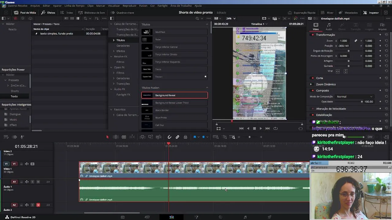The width and height of the screenshot is (392, 220).
Task: Toggle loop playback in viewer
Action: (x=275, y=129)
